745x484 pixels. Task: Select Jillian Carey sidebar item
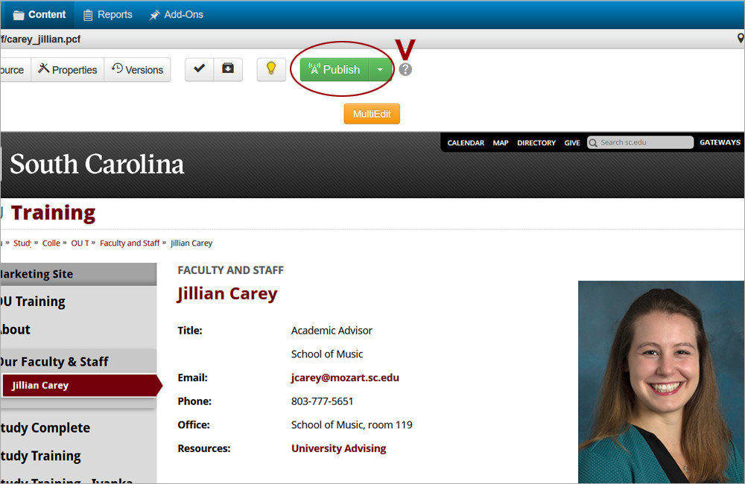pos(80,386)
